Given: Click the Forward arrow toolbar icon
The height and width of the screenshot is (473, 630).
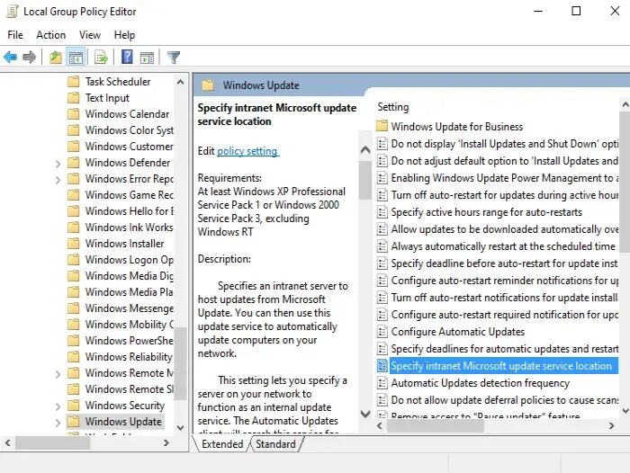Looking at the screenshot, I should click(30, 58).
